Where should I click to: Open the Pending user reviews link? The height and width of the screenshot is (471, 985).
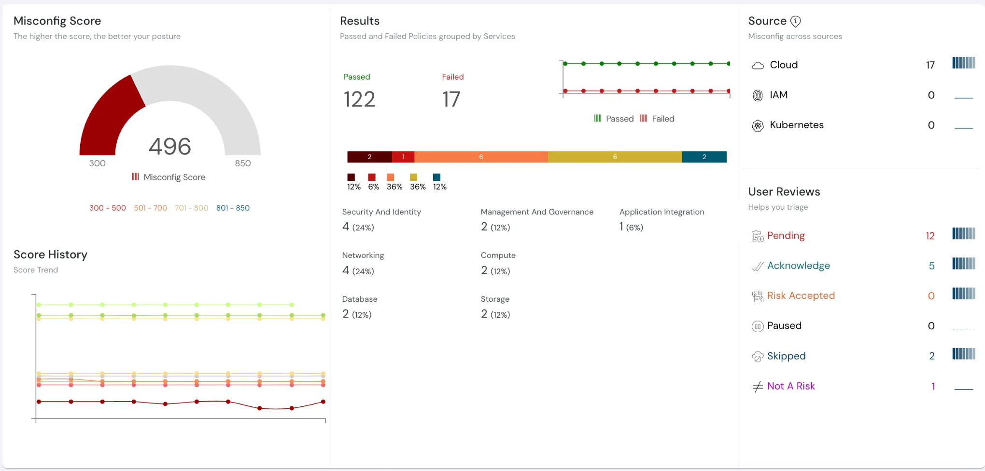pos(786,236)
